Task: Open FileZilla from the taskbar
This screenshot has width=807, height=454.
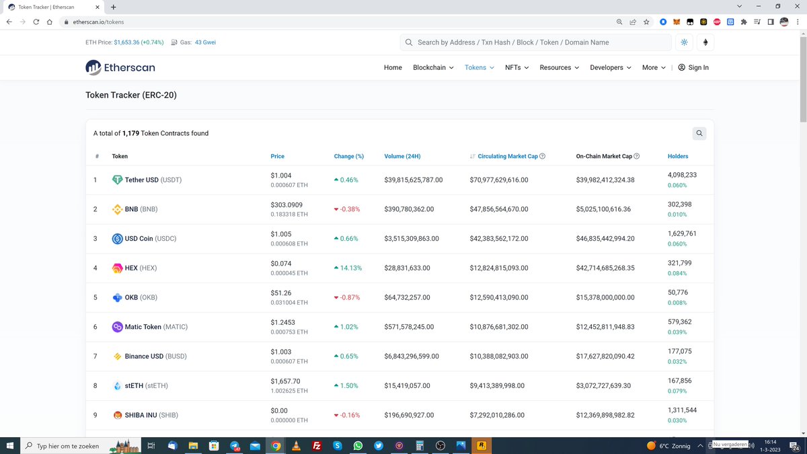Action: pos(317,445)
